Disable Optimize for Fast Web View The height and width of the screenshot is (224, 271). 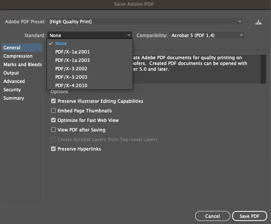coord(53,120)
